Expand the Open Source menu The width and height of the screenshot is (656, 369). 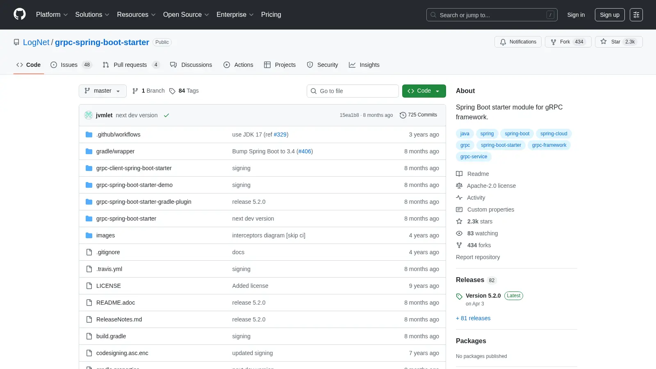186,15
